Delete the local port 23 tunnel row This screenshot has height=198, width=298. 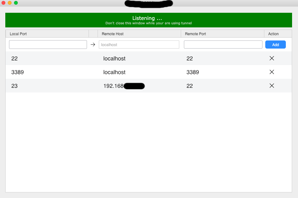272,86
